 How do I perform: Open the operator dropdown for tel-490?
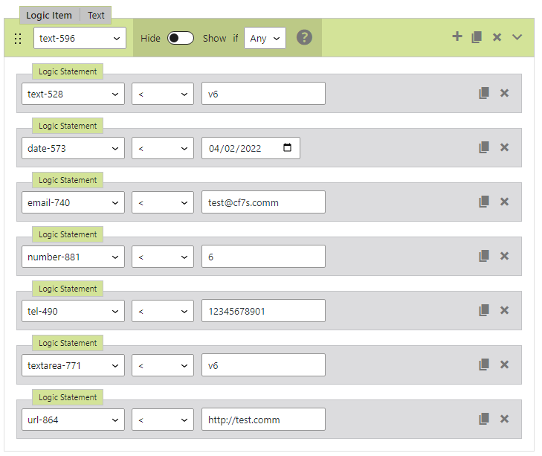[163, 310]
